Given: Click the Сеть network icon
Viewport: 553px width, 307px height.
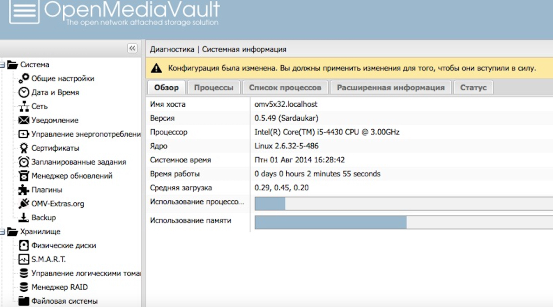Looking at the screenshot, I should 24,106.
